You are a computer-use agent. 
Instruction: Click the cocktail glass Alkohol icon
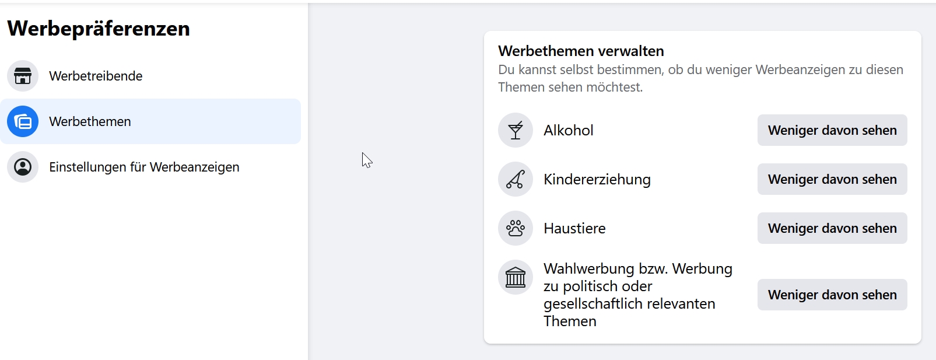516,130
